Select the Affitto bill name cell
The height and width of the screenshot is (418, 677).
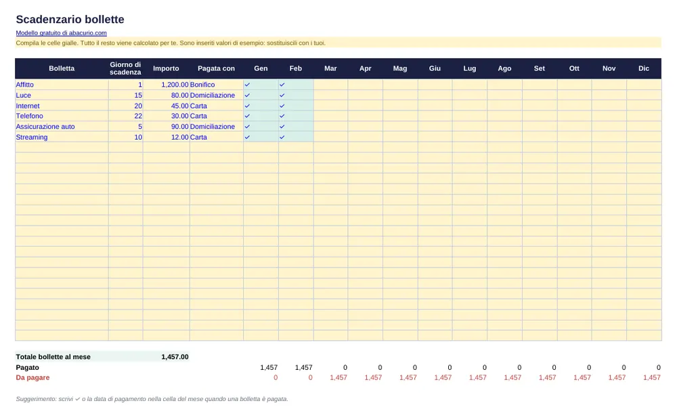(x=62, y=85)
